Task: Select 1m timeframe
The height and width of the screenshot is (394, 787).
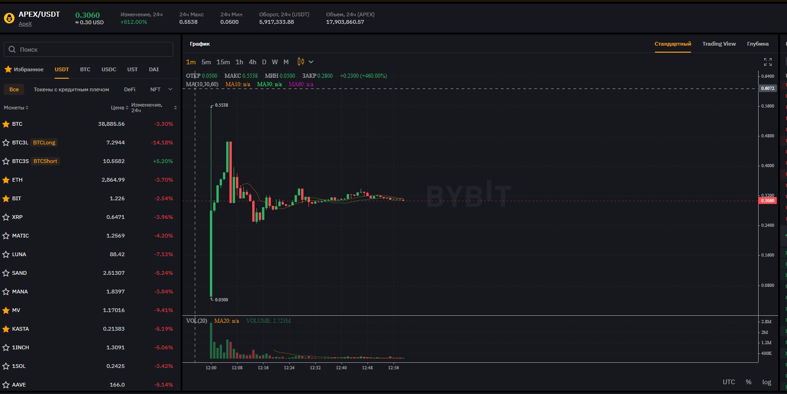Action: [x=191, y=62]
